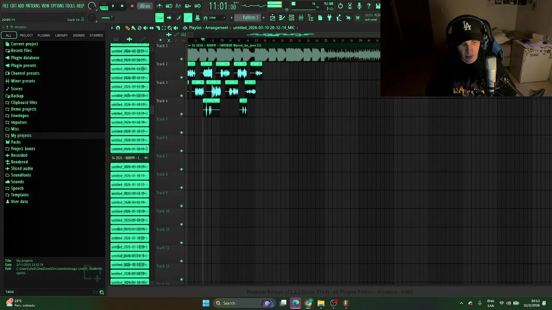This screenshot has width=552, height=310.
Task: Toggle loop recording button
Action: point(198,6)
